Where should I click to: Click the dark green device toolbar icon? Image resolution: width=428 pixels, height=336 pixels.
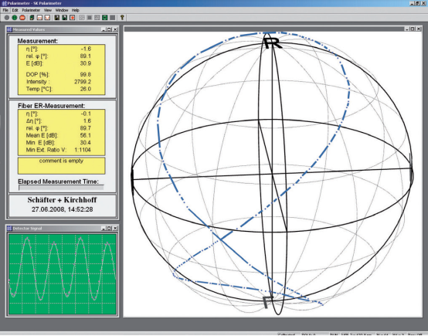pos(32,18)
